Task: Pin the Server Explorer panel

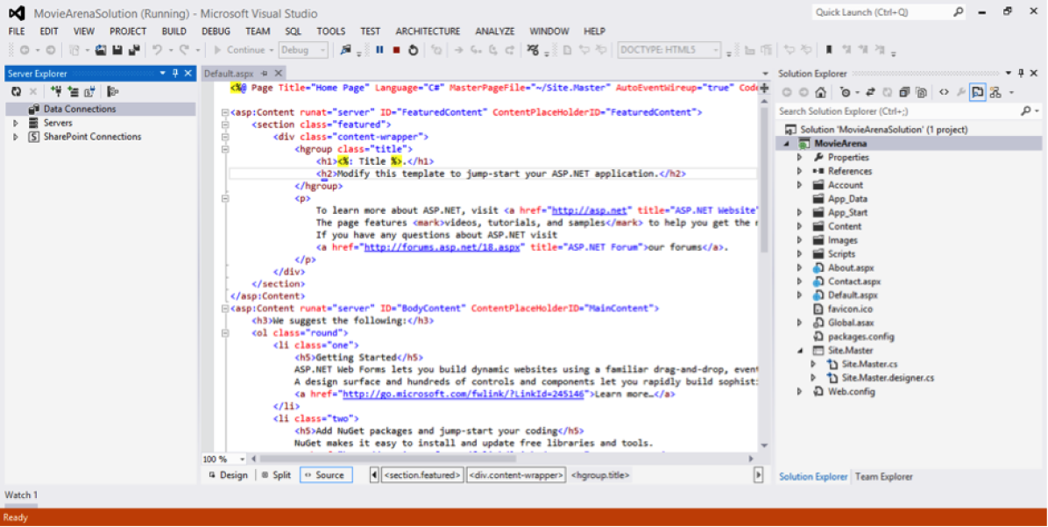Action: 175,74
